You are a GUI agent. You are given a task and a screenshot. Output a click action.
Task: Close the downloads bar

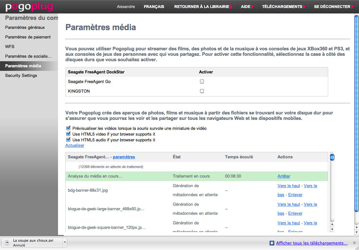click(355, 243)
